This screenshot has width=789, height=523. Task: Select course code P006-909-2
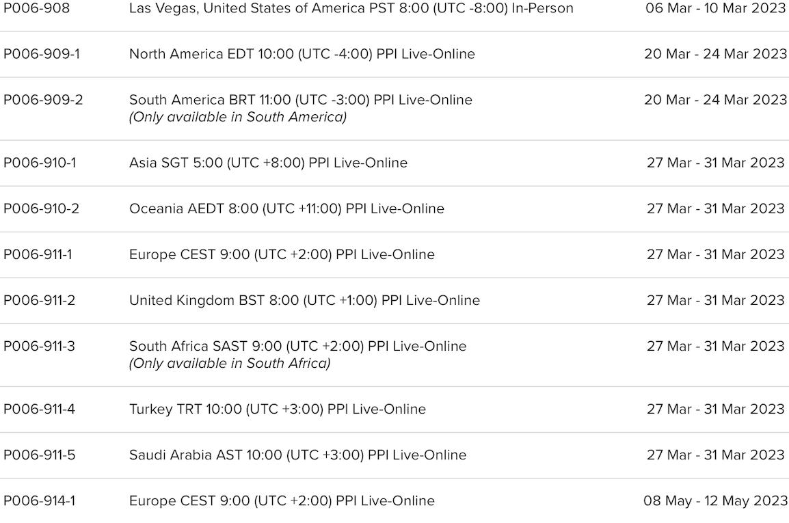pyautogui.click(x=43, y=100)
